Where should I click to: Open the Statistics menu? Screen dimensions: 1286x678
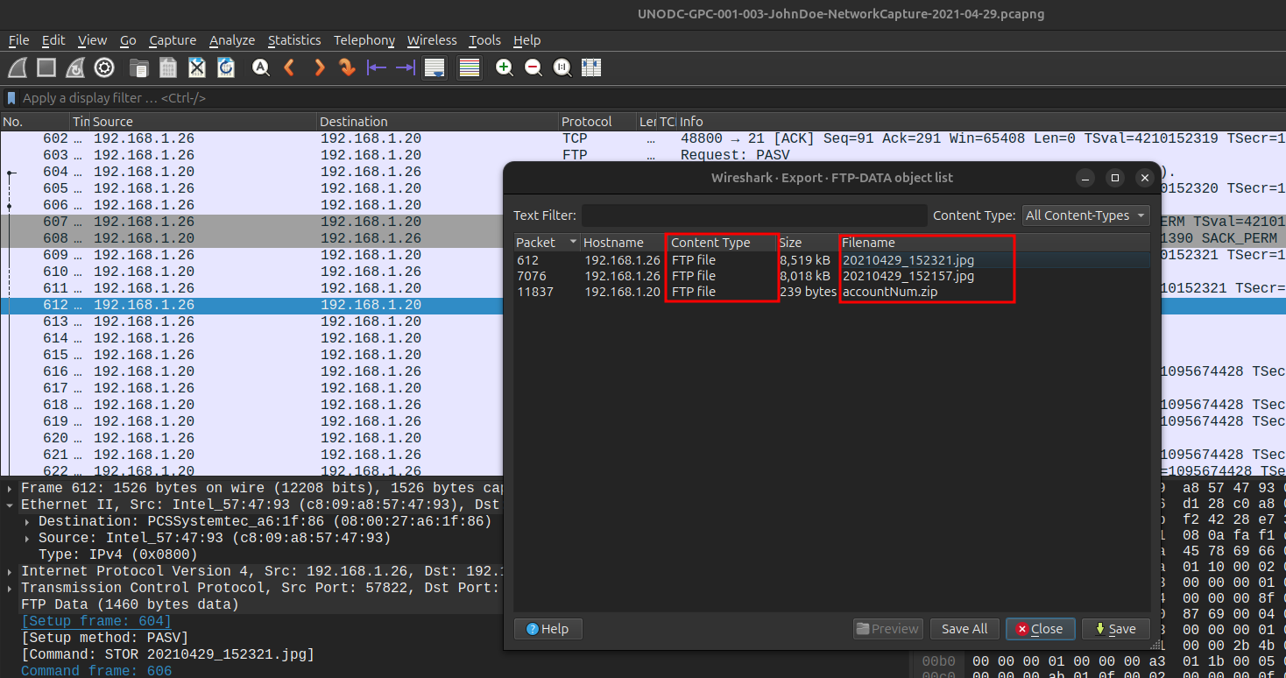click(294, 40)
